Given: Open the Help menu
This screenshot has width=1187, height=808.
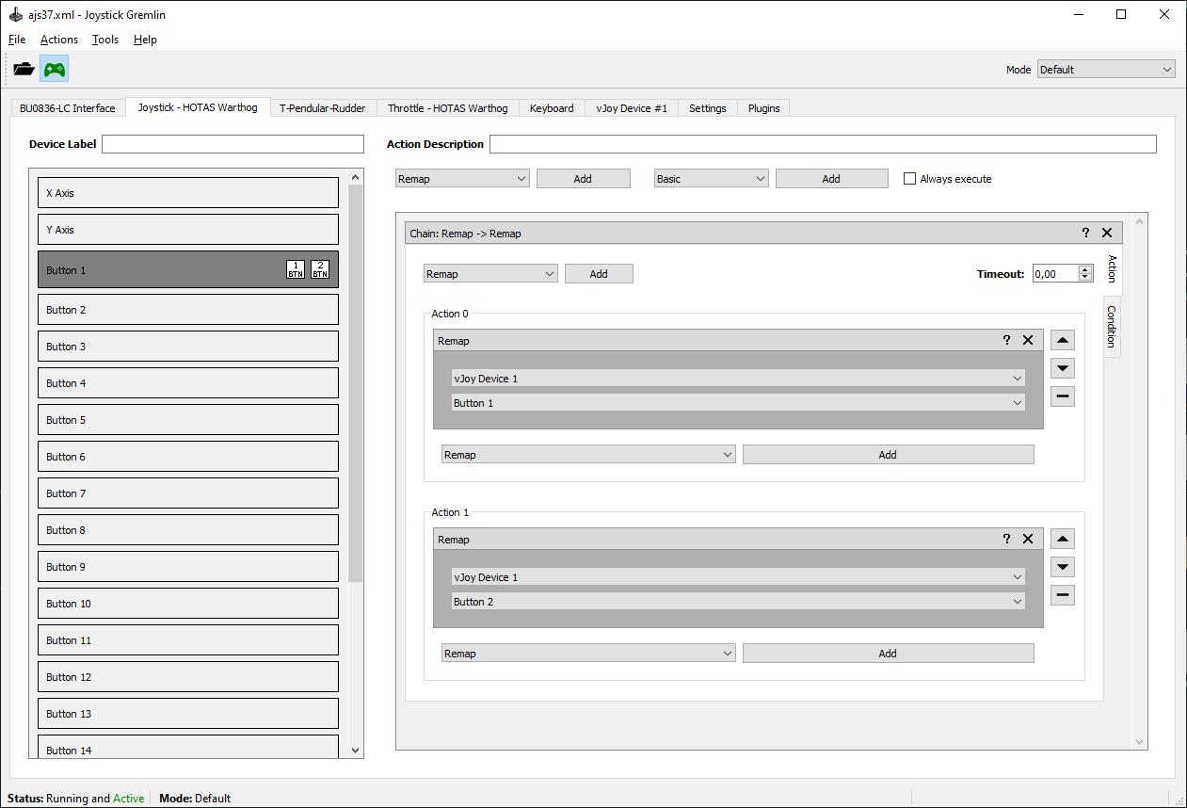Looking at the screenshot, I should tap(145, 40).
